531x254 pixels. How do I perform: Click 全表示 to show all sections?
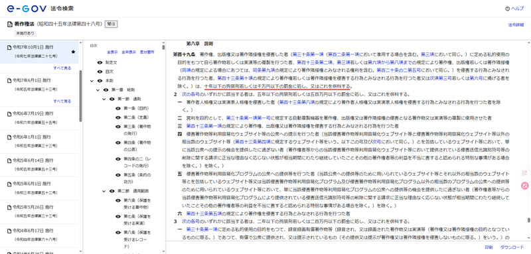click(x=112, y=52)
